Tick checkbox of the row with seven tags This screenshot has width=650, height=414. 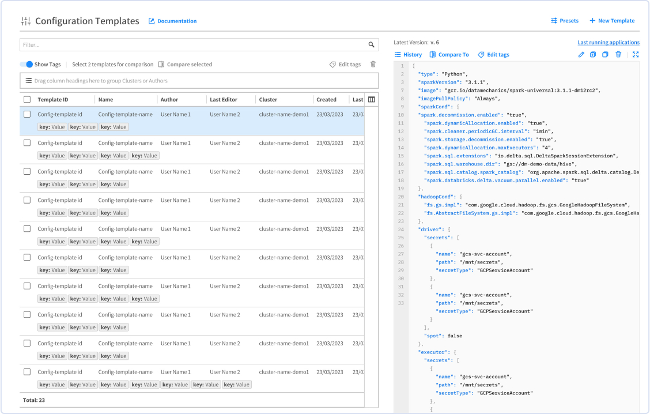27,372
